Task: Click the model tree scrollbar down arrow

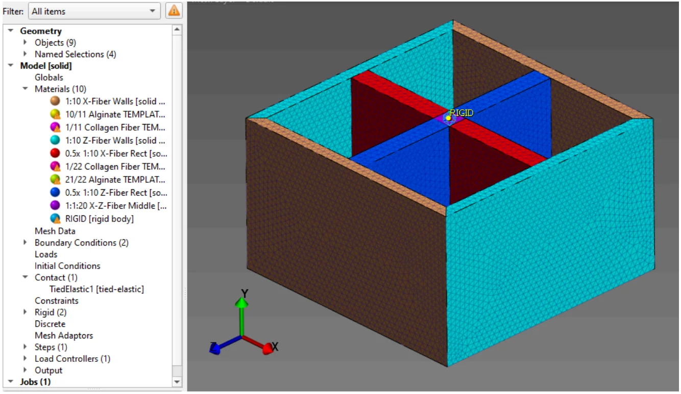Action: point(177,382)
